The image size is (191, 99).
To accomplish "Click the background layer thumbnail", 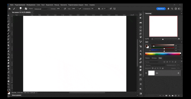I will (151, 73).
